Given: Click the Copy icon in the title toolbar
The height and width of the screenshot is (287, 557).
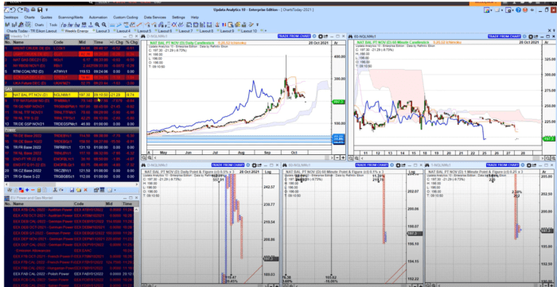Looking at the screenshot, I should coord(26,10).
